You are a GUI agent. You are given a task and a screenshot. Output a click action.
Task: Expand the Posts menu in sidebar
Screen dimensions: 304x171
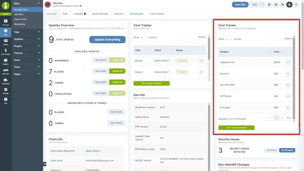pyautogui.click(x=27, y=67)
